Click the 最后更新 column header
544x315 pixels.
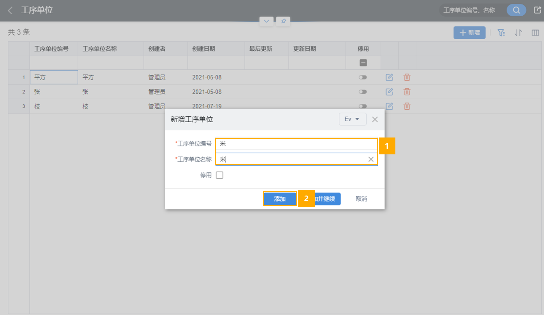(x=267, y=49)
